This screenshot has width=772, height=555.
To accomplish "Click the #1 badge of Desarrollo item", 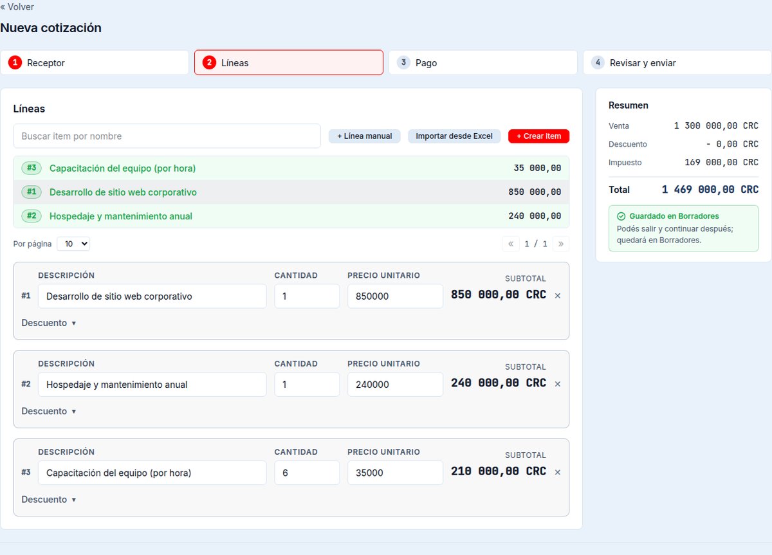I will point(32,192).
